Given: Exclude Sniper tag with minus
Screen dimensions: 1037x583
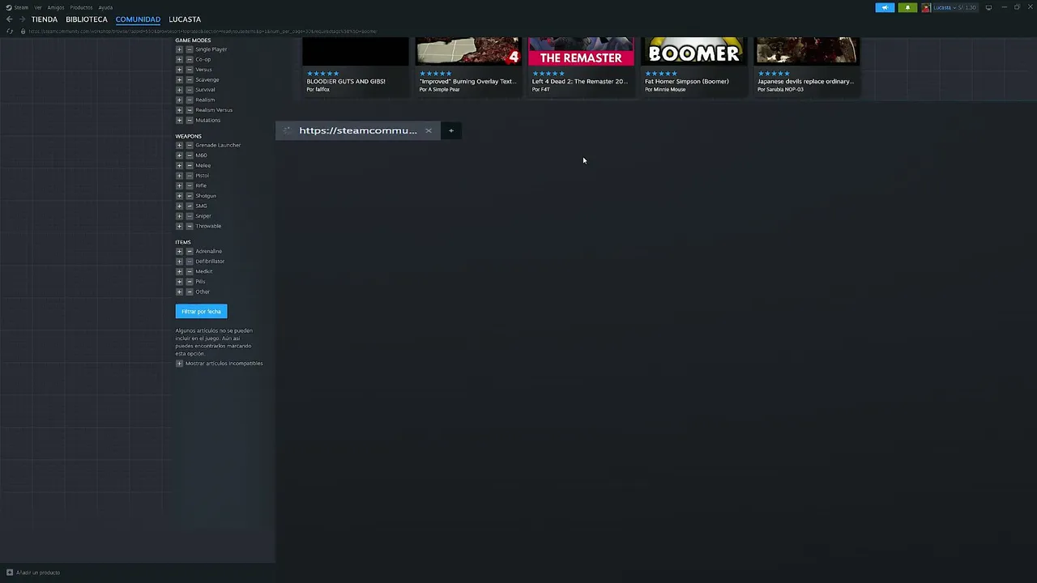Looking at the screenshot, I should pyautogui.click(x=190, y=216).
